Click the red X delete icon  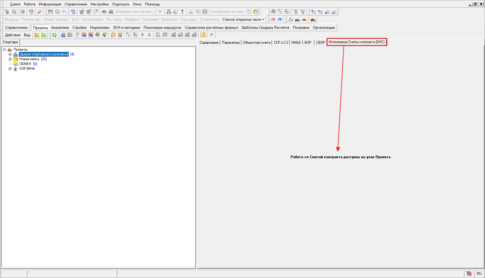(212, 35)
